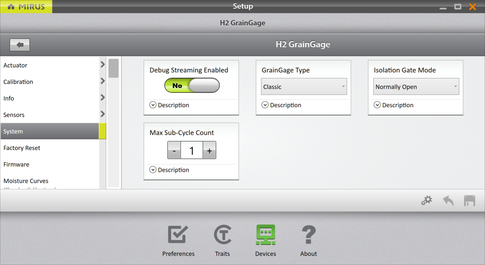Screen dimensions: 485x265
Task: Open the GrainGage Type dropdown
Action: point(304,87)
